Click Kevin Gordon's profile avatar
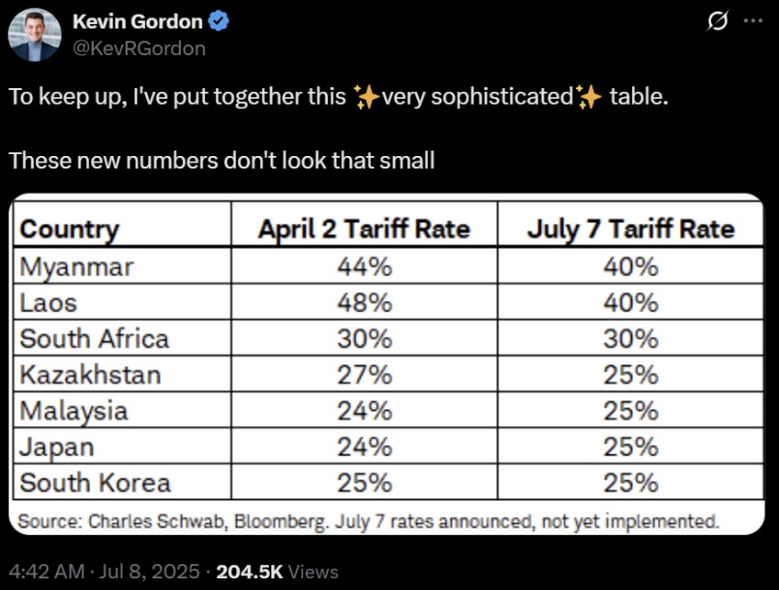 (x=35, y=35)
